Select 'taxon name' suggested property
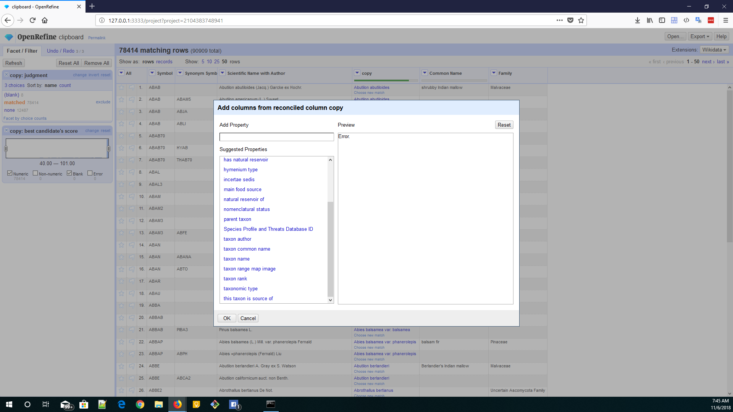The image size is (733, 412). click(x=237, y=259)
